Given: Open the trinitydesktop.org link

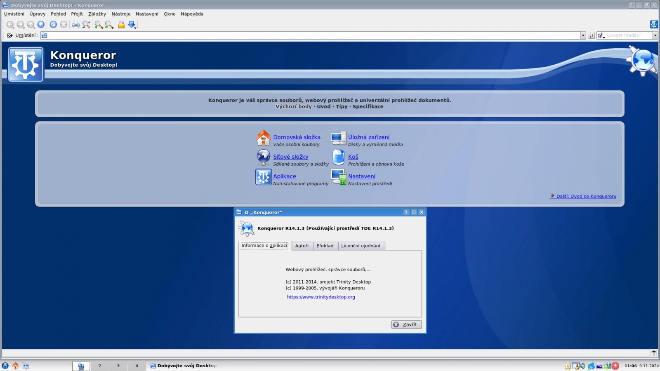Looking at the screenshot, I should pos(321,297).
